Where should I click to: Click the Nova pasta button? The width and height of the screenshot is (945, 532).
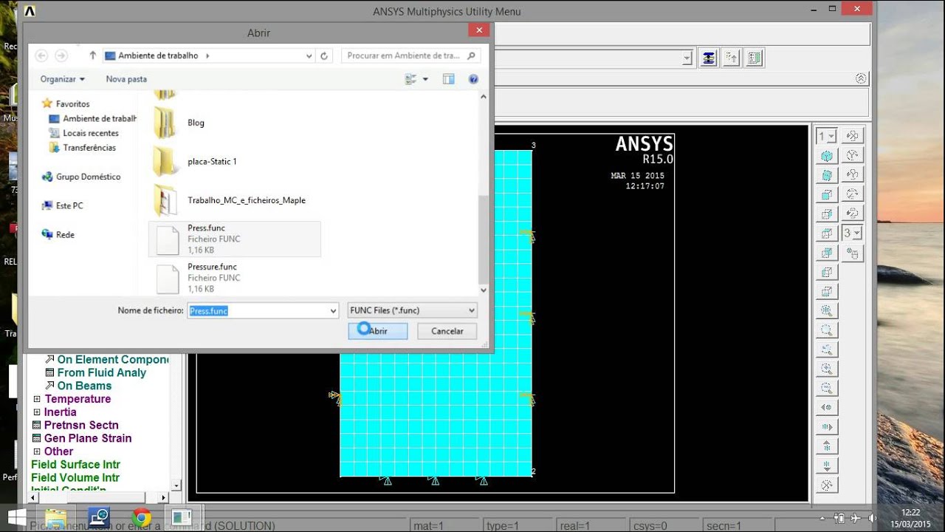pos(126,79)
